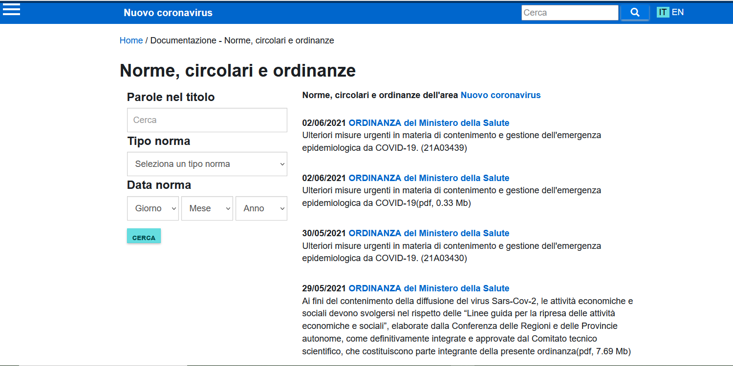Open the ordinance PDF dated 02/06/2021 (0.33 Mb)

pyautogui.click(x=429, y=178)
